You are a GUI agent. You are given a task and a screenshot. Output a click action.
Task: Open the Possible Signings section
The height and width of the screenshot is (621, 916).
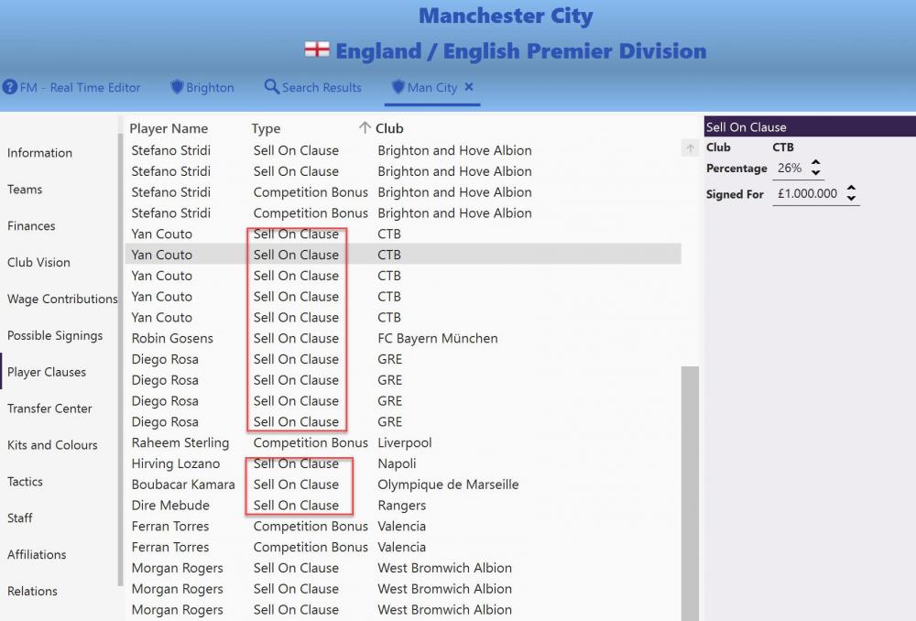55,335
